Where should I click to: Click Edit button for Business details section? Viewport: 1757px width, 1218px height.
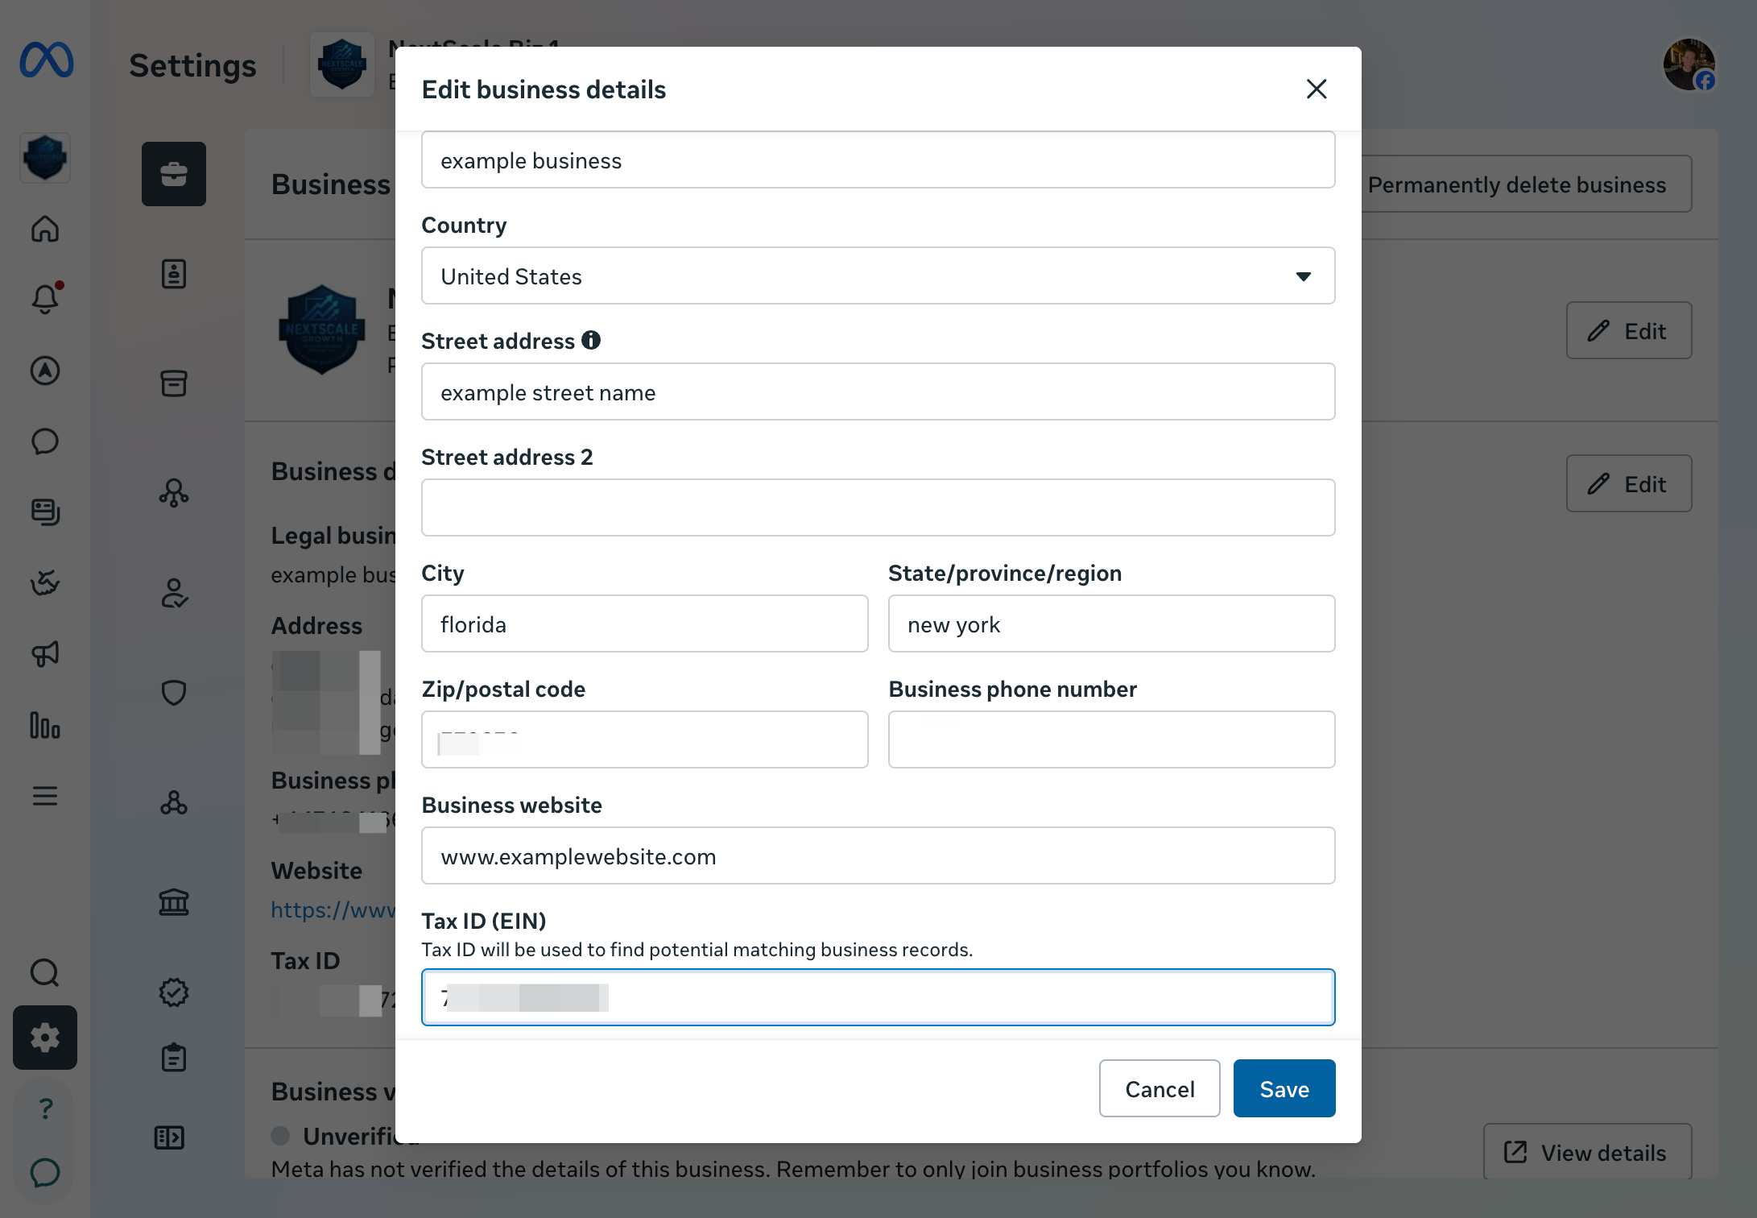pyautogui.click(x=1628, y=483)
